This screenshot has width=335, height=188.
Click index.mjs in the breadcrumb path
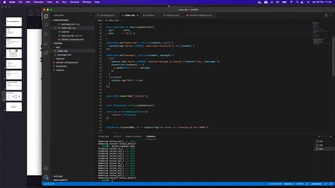113,20
